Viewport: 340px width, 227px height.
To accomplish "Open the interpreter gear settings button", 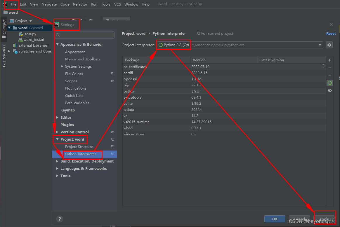I will [x=329, y=45].
